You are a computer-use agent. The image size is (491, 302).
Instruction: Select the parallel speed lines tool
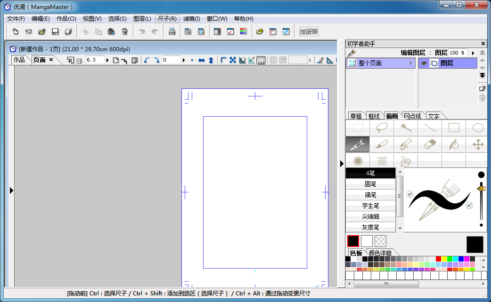click(382, 161)
